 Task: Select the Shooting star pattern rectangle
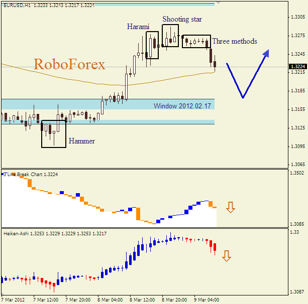170,36
